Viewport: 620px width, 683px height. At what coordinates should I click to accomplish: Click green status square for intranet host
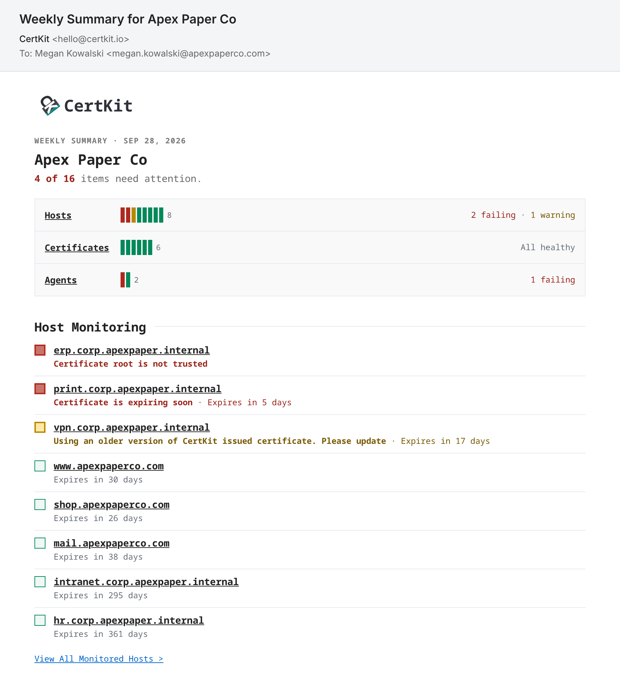click(x=40, y=582)
